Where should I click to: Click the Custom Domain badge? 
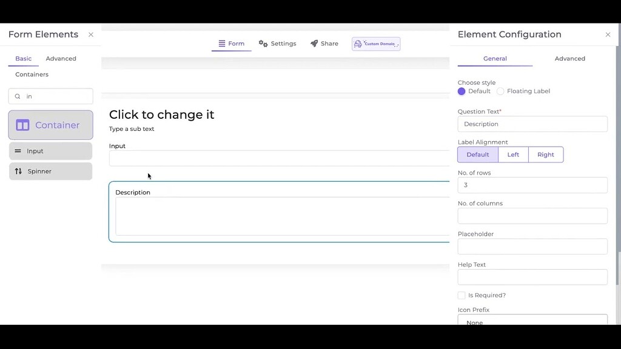pyautogui.click(x=376, y=44)
